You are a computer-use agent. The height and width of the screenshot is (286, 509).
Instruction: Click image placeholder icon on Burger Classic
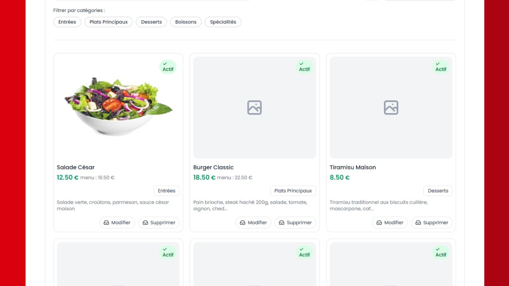[254, 108]
